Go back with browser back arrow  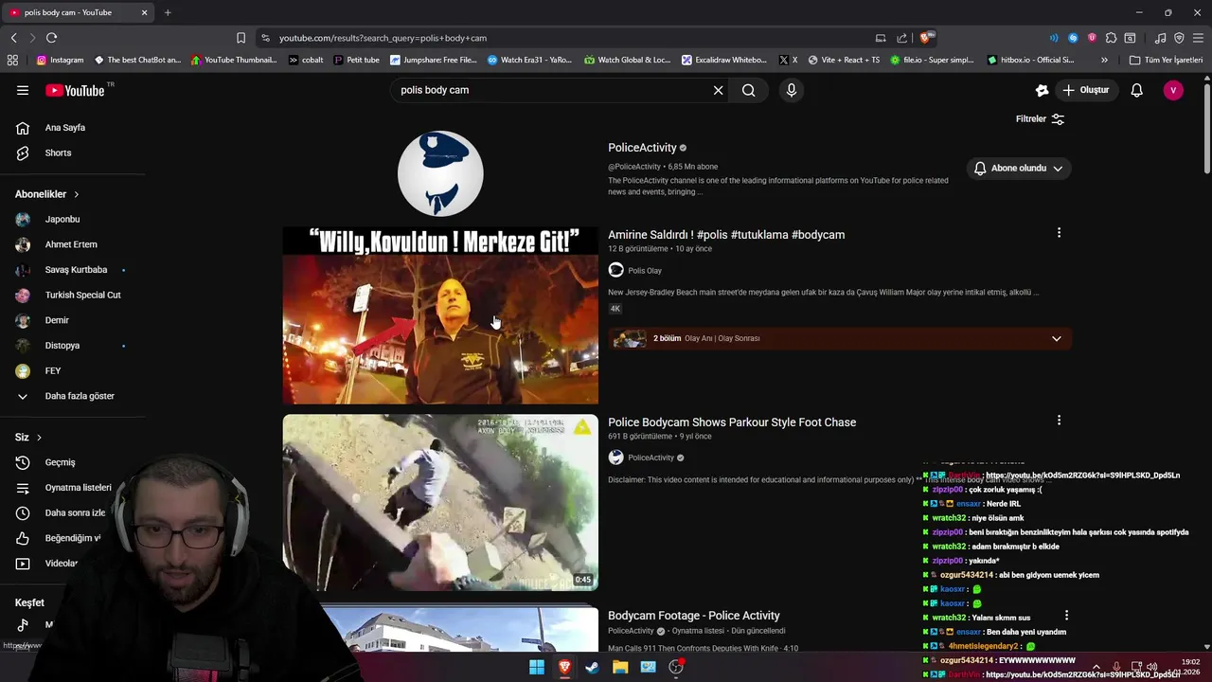coord(13,38)
